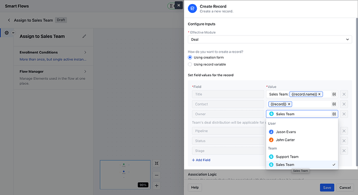Remove the {{record}} token from Contact value
This screenshot has height=195, width=358.
pos(289,104)
